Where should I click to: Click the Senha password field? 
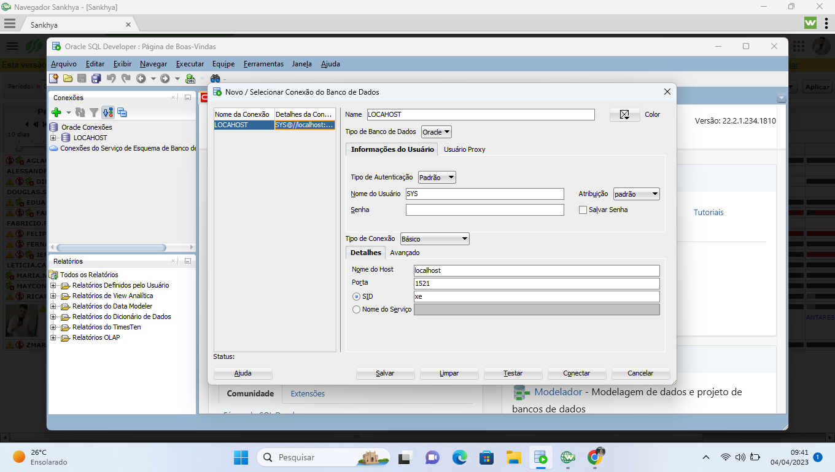pyautogui.click(x=484, y=210)
